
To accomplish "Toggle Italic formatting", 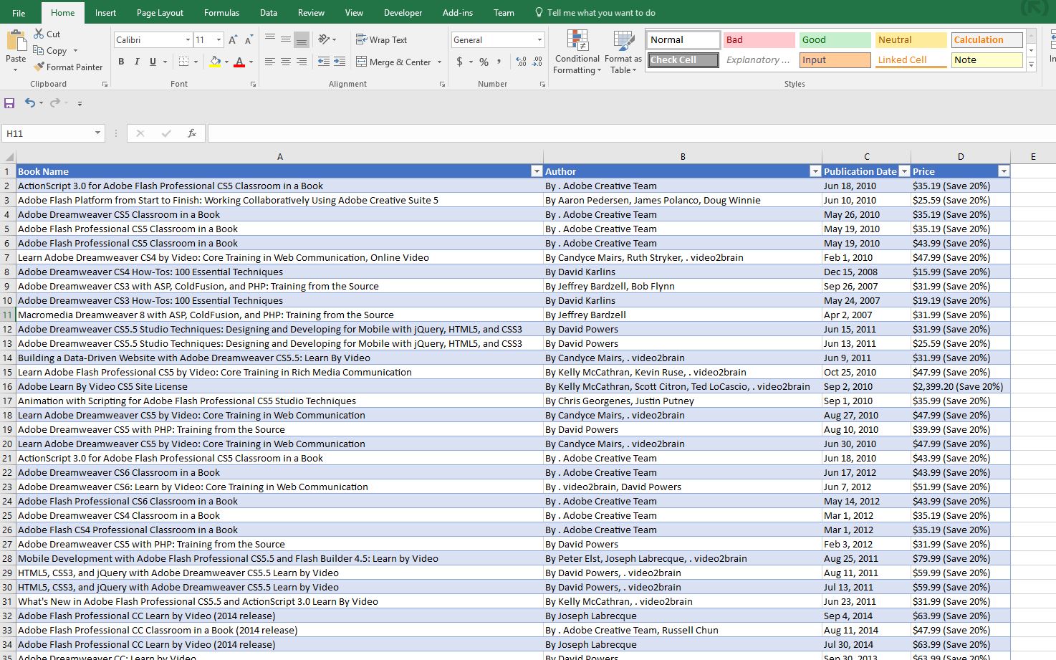I will pos(137,62).
